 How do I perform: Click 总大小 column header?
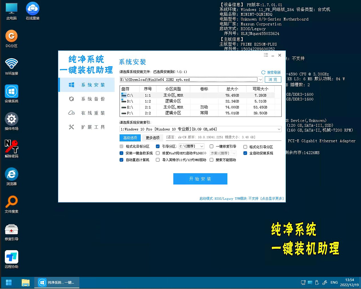(232, 89)
